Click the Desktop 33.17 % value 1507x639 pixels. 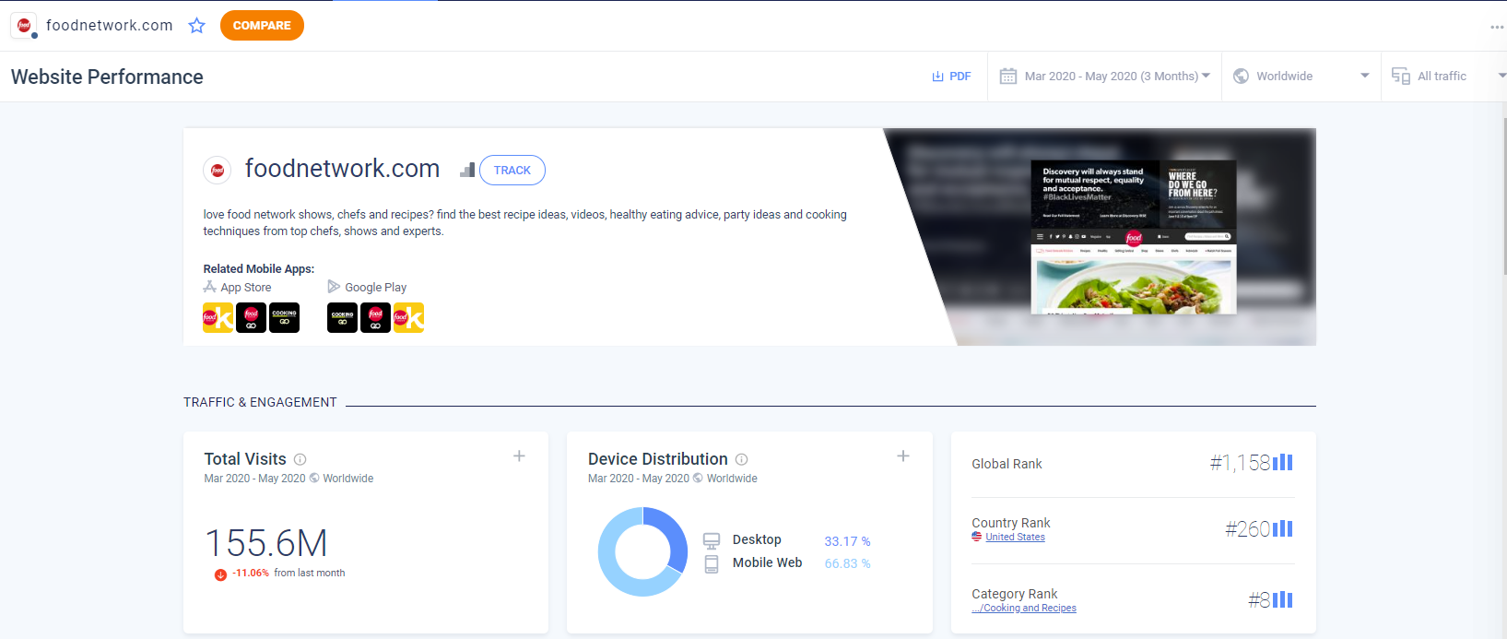point(847,541)
